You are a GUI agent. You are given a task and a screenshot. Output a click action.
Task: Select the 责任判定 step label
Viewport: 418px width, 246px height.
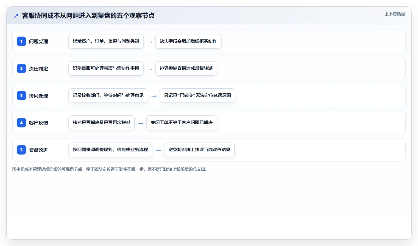coord(38,68)
